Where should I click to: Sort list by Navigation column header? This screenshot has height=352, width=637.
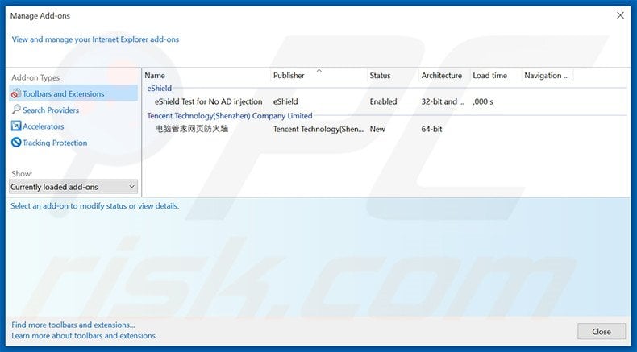coord(547,76)
